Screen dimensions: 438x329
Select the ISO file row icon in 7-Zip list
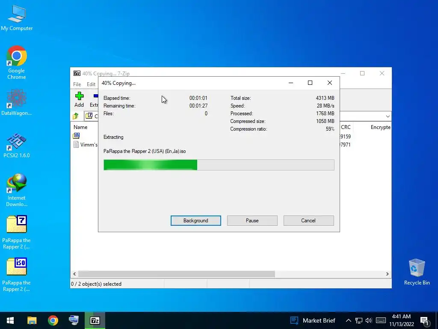pyautogui.click(x=76, y=136)
